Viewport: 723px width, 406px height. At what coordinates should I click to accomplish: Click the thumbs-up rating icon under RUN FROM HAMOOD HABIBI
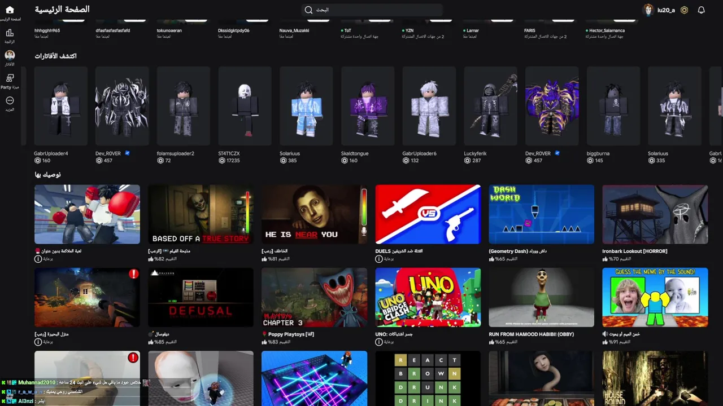pyautogui.click(x=492, y=342)
